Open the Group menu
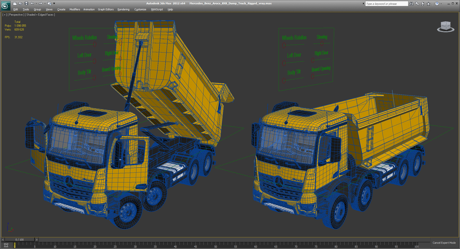The height and width of the screenshot is (249, 460). 37,9
